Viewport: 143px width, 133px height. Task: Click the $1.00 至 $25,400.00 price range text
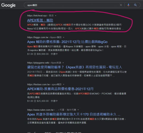(x=38, y=101)
